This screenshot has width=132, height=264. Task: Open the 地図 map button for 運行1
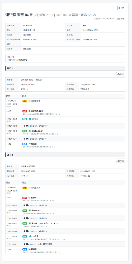(x=121, y=74)
